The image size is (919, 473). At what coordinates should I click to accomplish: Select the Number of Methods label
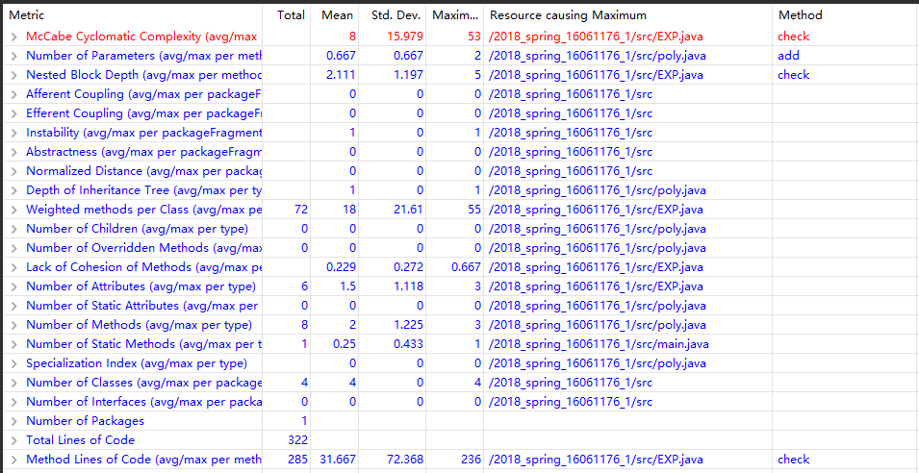(x=140, y=325)
